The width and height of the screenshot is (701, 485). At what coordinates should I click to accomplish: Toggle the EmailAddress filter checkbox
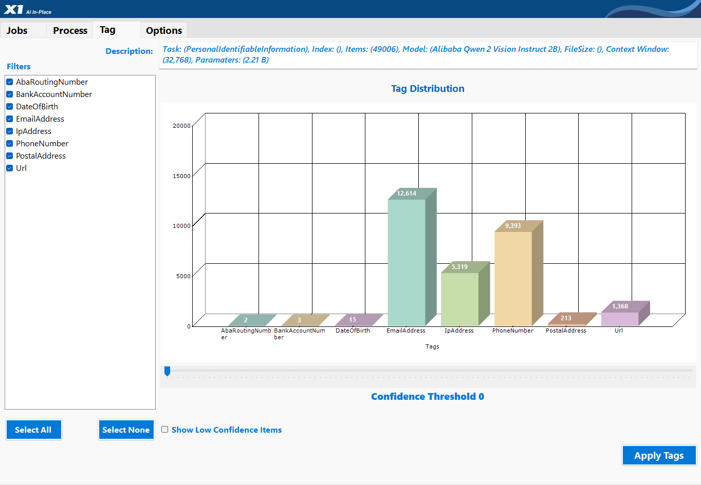(9, 119)
